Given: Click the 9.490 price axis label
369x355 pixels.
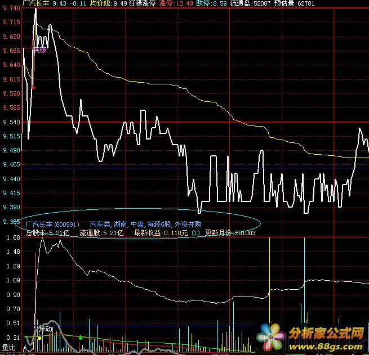Looking at the screenshot, I should [x=12, y=150].
